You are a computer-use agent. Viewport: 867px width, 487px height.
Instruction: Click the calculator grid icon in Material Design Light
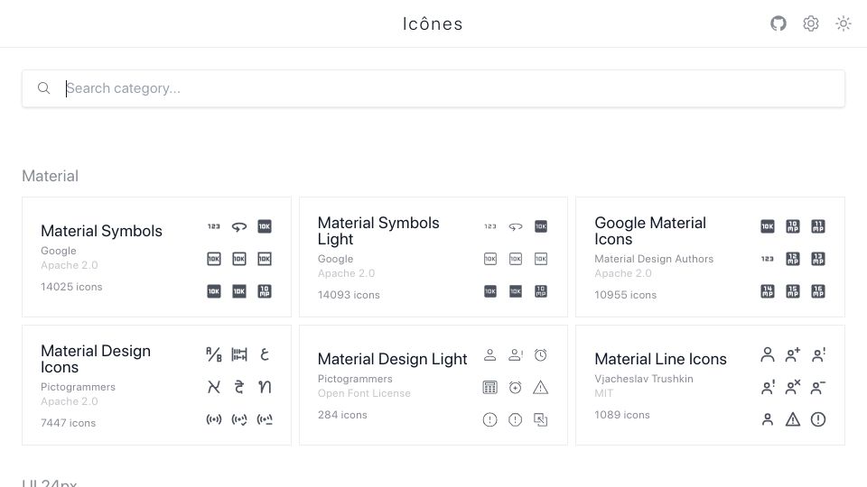(x=489, y=387)
